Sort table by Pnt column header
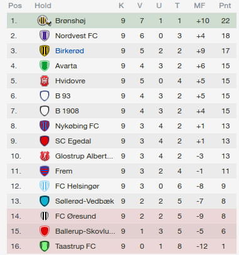This screenshot has height=255, width=239. [225, 6]
